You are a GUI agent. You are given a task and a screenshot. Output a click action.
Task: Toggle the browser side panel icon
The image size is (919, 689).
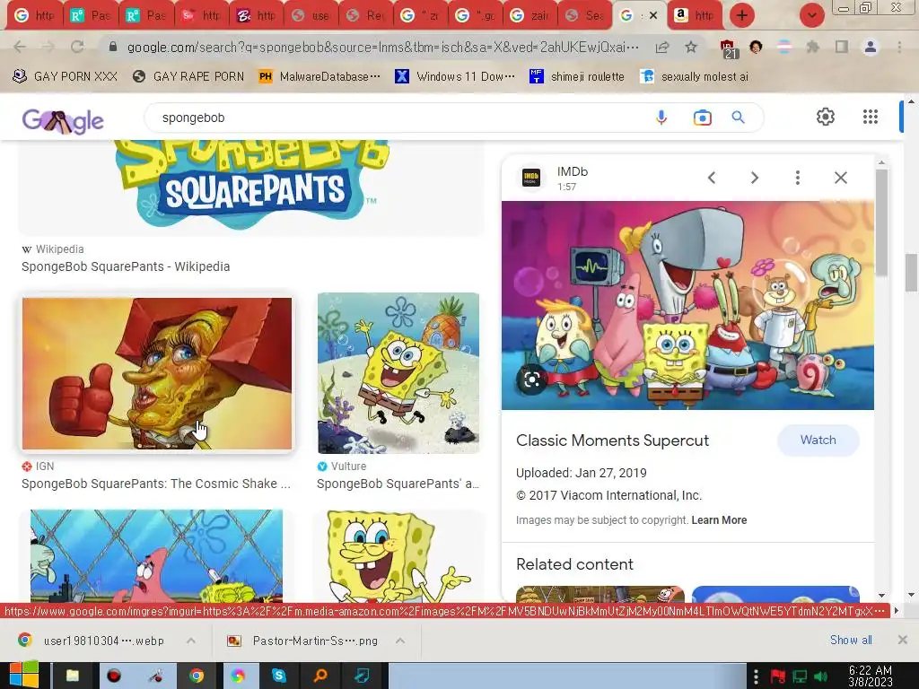click(842, 47)
